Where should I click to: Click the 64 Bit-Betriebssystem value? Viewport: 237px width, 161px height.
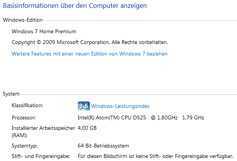tap(103, 146)
